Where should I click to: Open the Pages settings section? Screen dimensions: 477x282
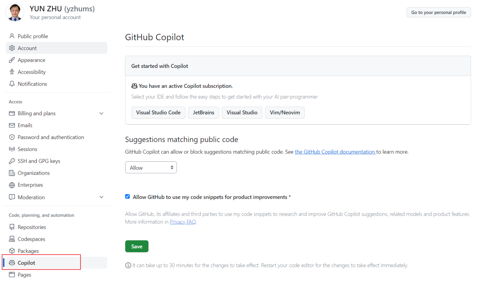click(25, 275)
